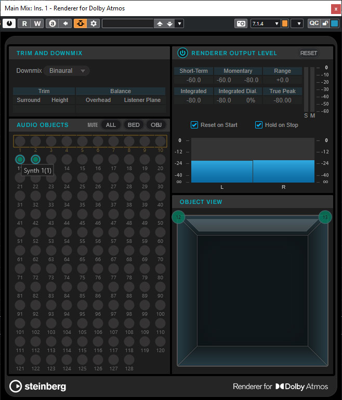Toggle Reset on Start checkbox
Screen dimensions: 342x400
tap(194, 125)
